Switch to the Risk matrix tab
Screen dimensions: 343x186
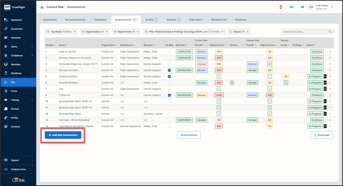click(196, 20)
